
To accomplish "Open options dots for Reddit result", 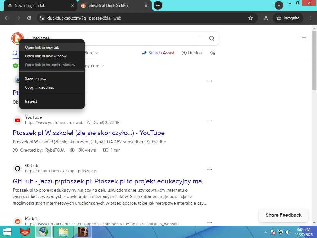I will point(210,222).
